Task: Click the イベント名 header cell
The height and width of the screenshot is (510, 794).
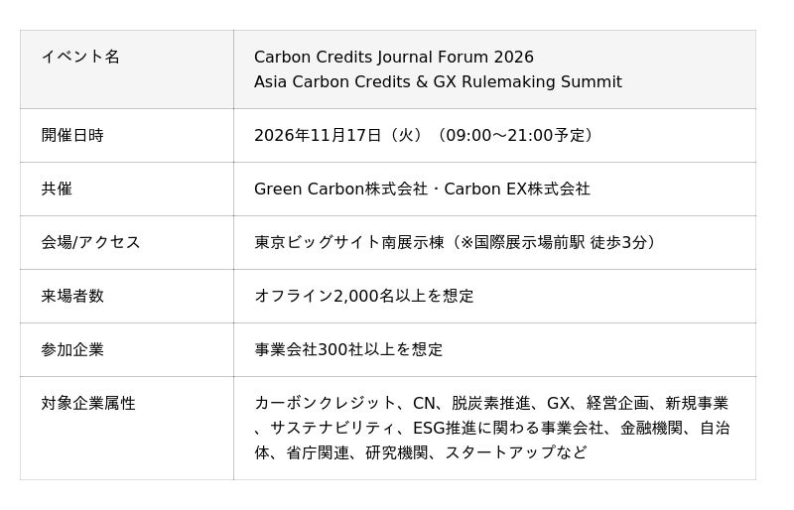Action: coord(127,69)
